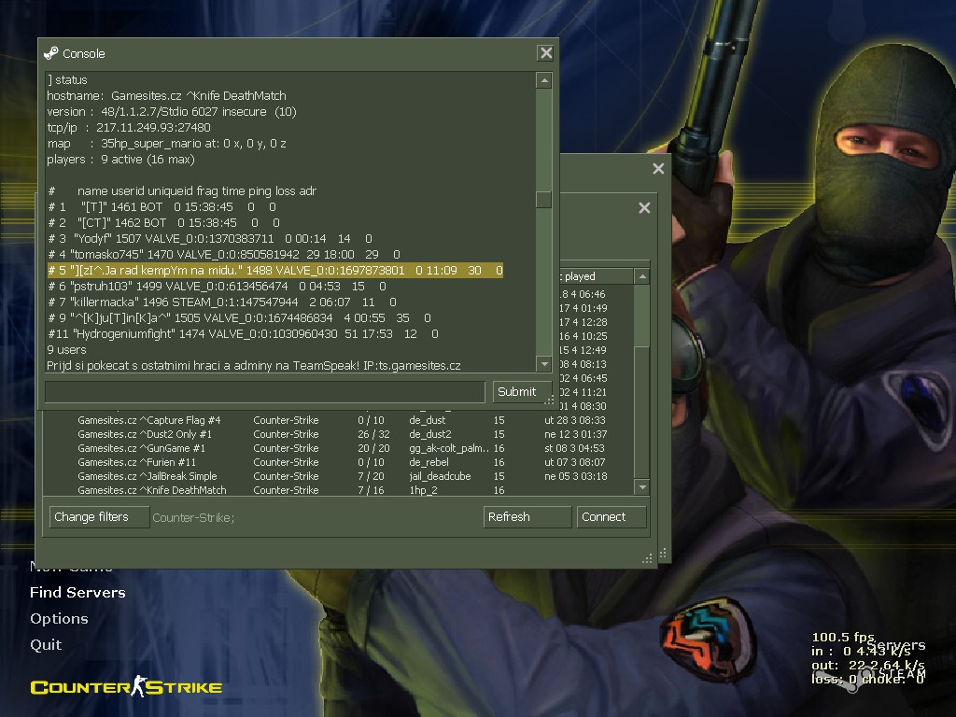Image resolution: width=956 pixels, height=717 pixels.
Task: Click the "[T]" BOT line in console
Action: [x=162, y=206]
